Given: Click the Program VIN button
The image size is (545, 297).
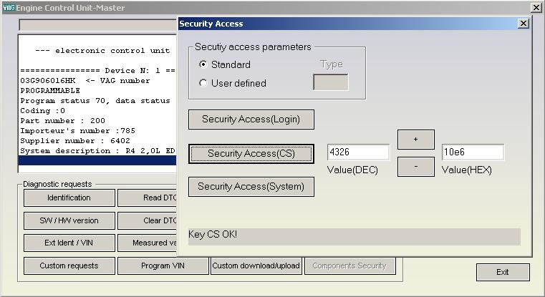Looking at the screenshot, I should point(163,266).
